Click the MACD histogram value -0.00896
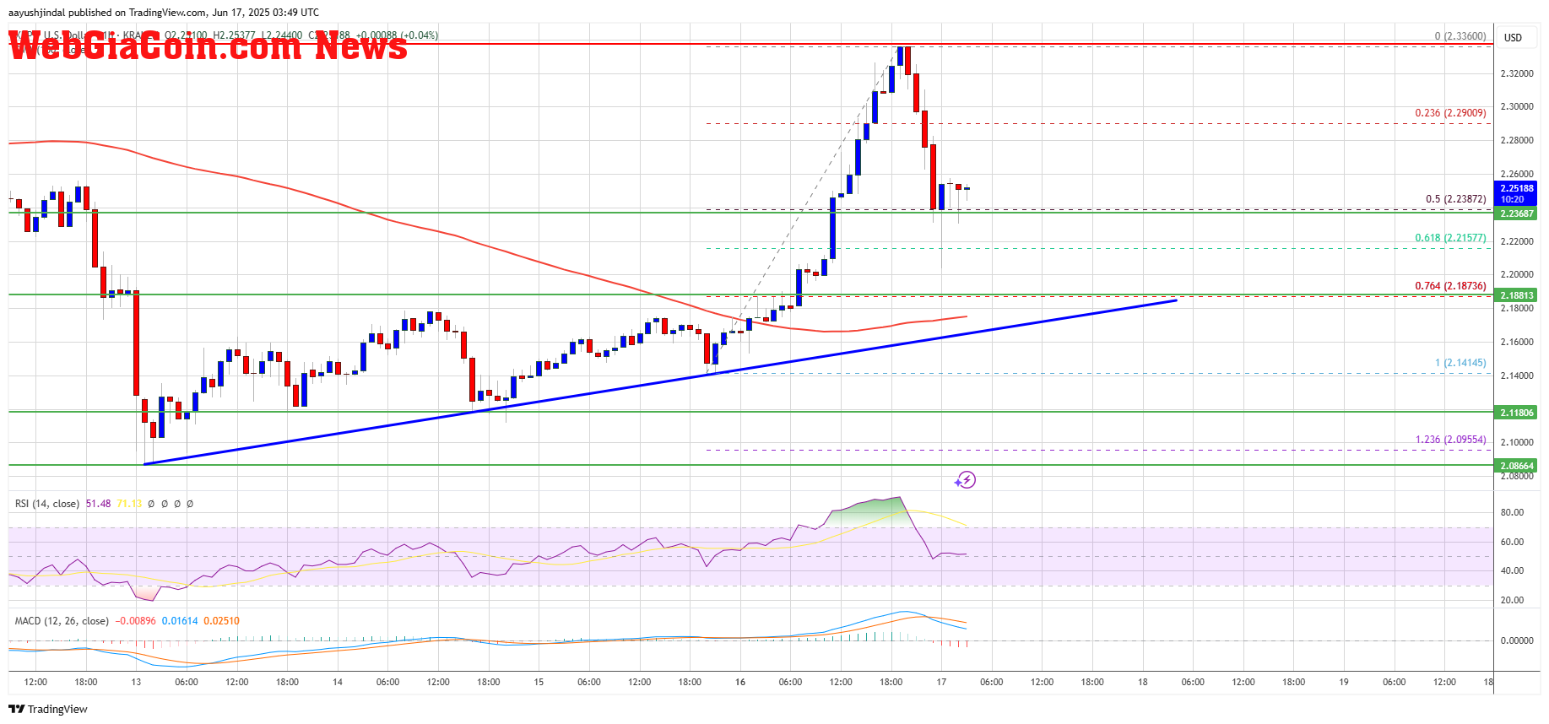This screenshot has width=1549, height=724. coord(135,621)
